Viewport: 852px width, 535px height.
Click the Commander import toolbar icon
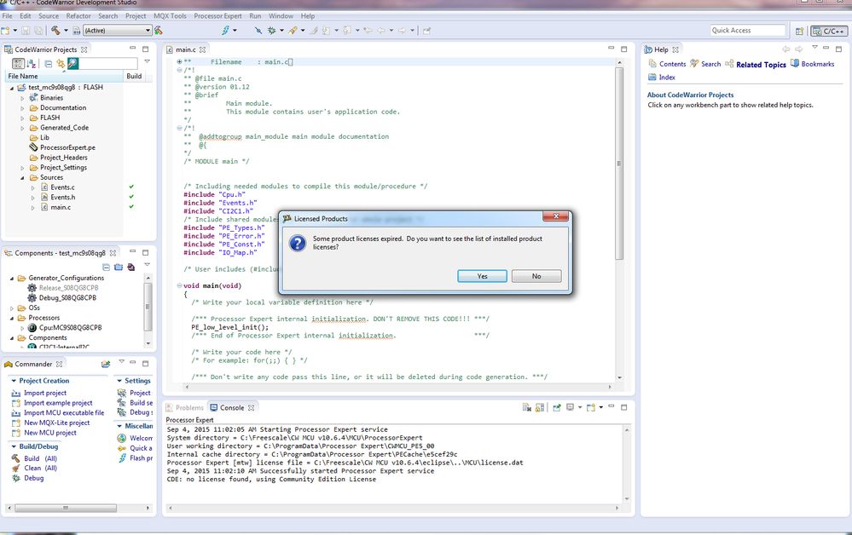pos(106,364)
